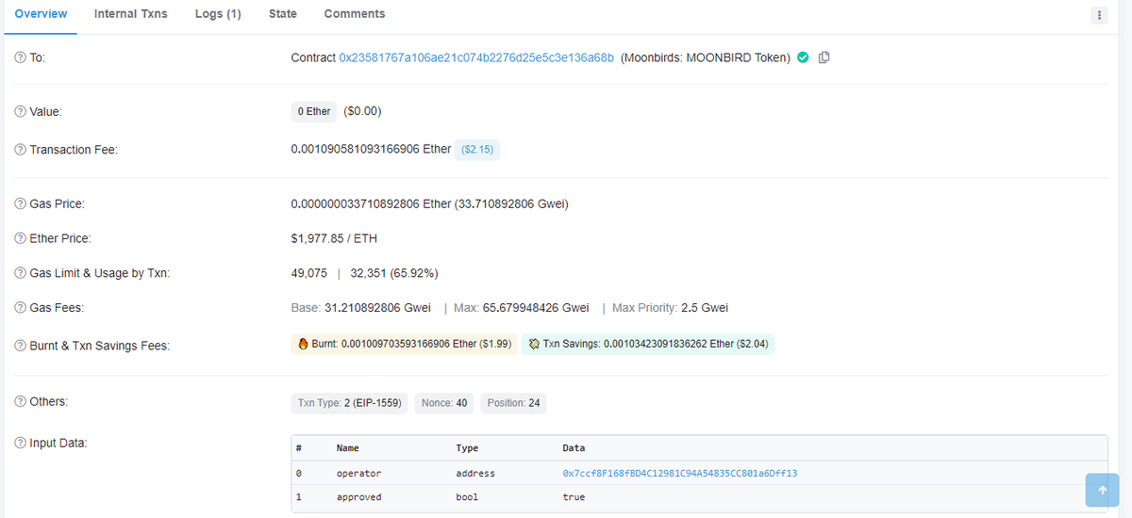1132x518 pixels.
Task: Click the Txn Savings badge
Action: 647,345
